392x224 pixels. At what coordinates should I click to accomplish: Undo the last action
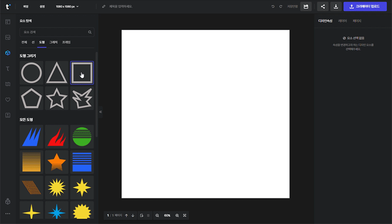(x=273, y=7)
